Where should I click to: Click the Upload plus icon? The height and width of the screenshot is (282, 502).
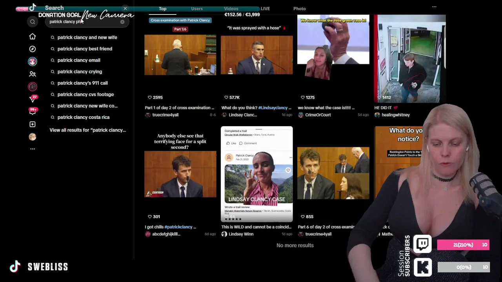point(33,124)
